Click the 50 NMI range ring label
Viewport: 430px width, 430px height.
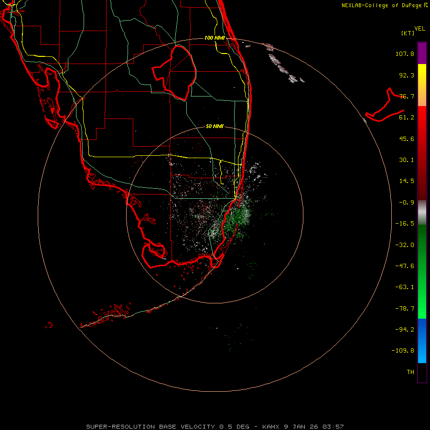[x=215, y=126]
